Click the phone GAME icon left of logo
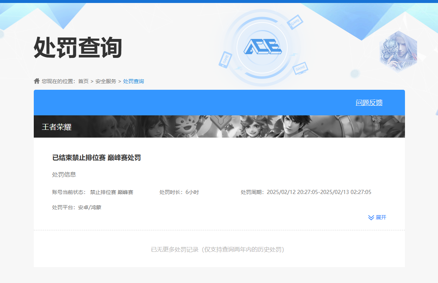This screenshot has height=283, width=438. point(225,60)
